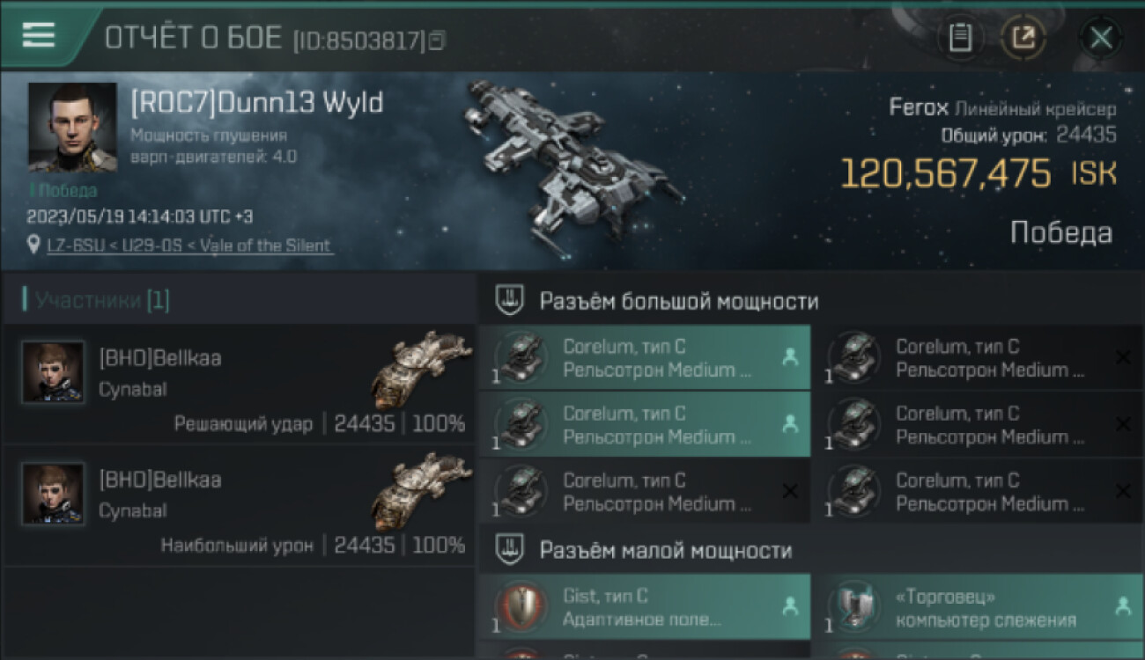Select the «Торговец» компьютер слежения module
1145x660 pixels.
(979, 607)
